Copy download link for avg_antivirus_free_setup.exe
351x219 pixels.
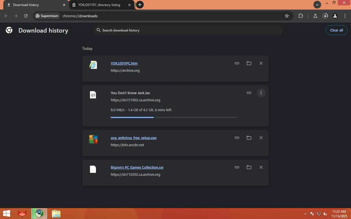pyautogui.click(x=237, y=138)
